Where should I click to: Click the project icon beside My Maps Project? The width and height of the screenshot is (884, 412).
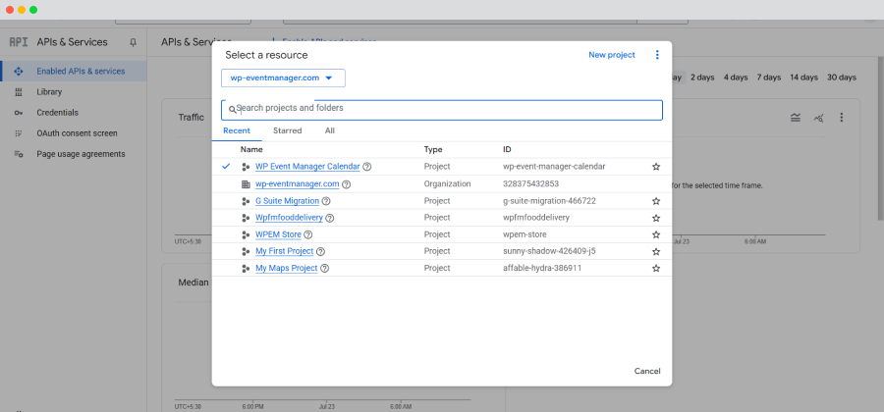pyautogui.click(x=246, y=269)
